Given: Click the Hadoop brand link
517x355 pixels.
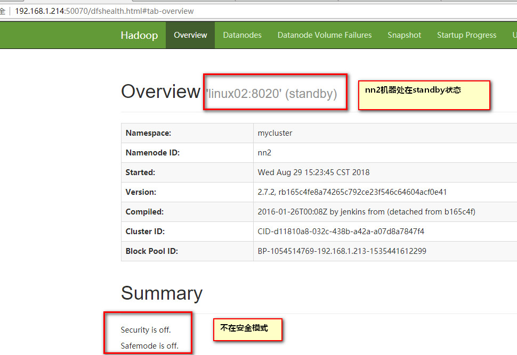Looking at the screenshot, I should [139, 35].
